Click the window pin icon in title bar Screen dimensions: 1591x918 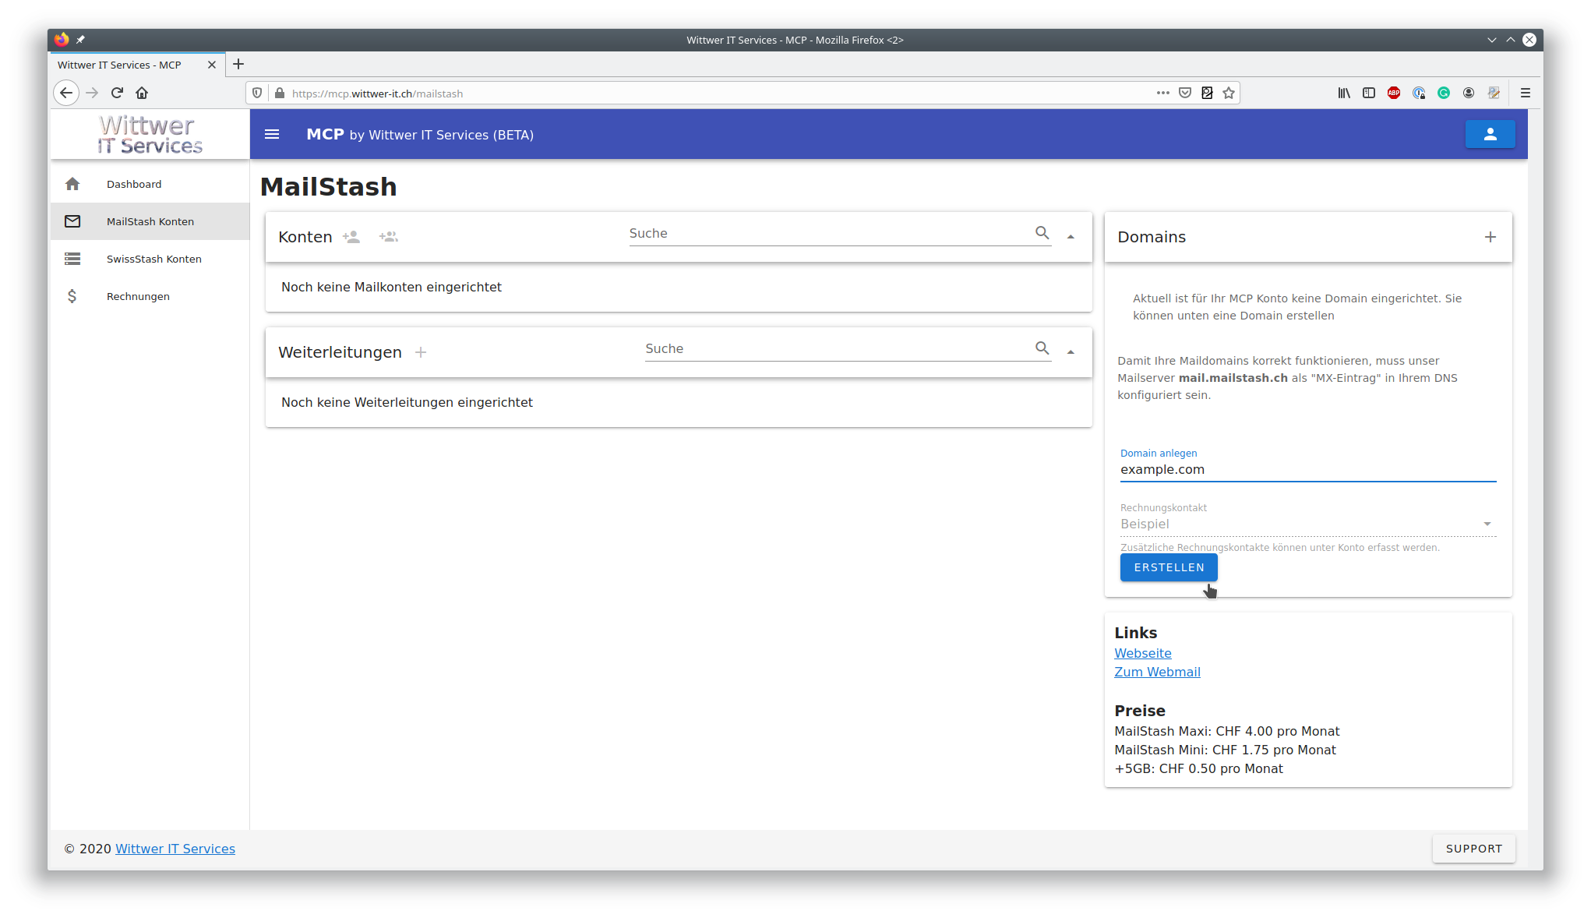click(80, 40)
